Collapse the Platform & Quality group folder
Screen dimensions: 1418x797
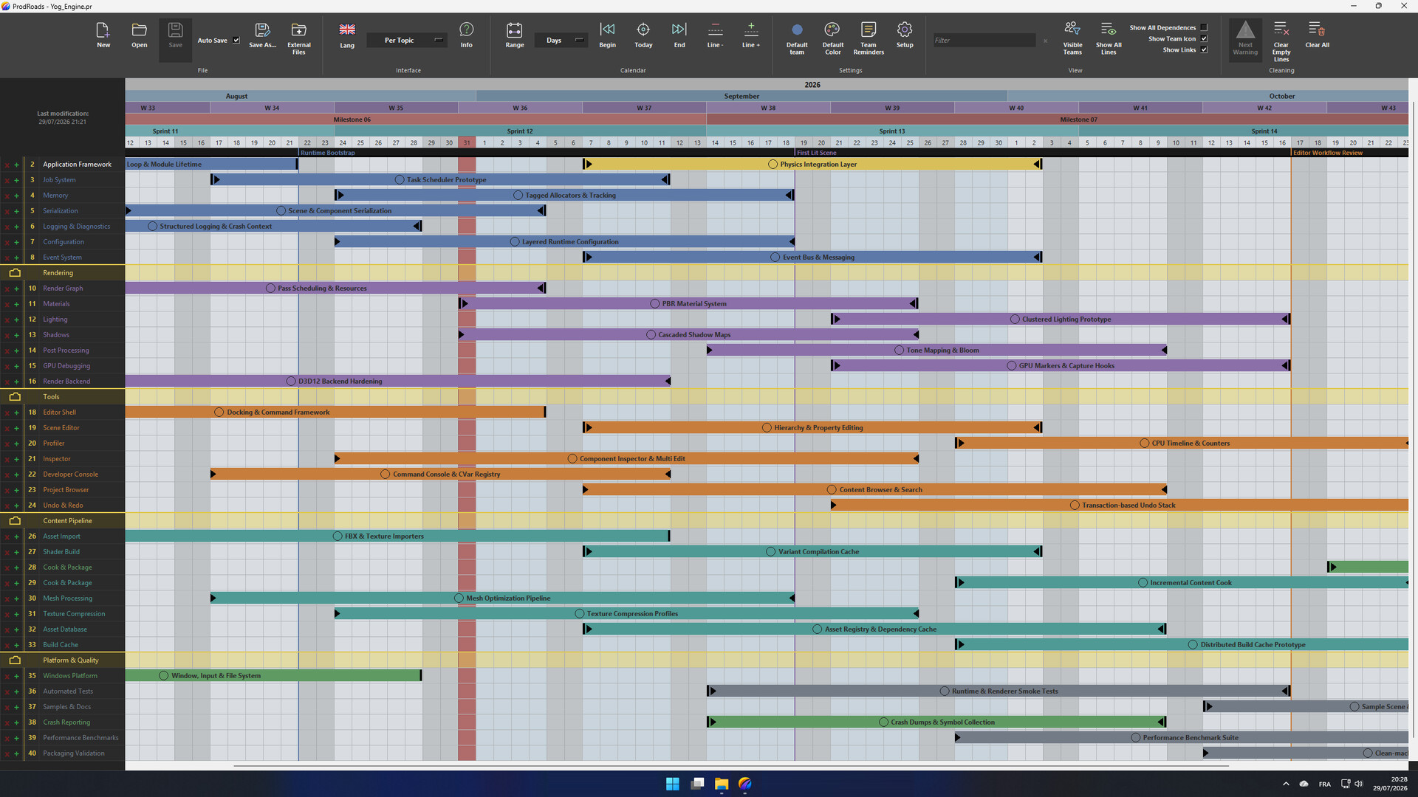(x=15, y=660)
